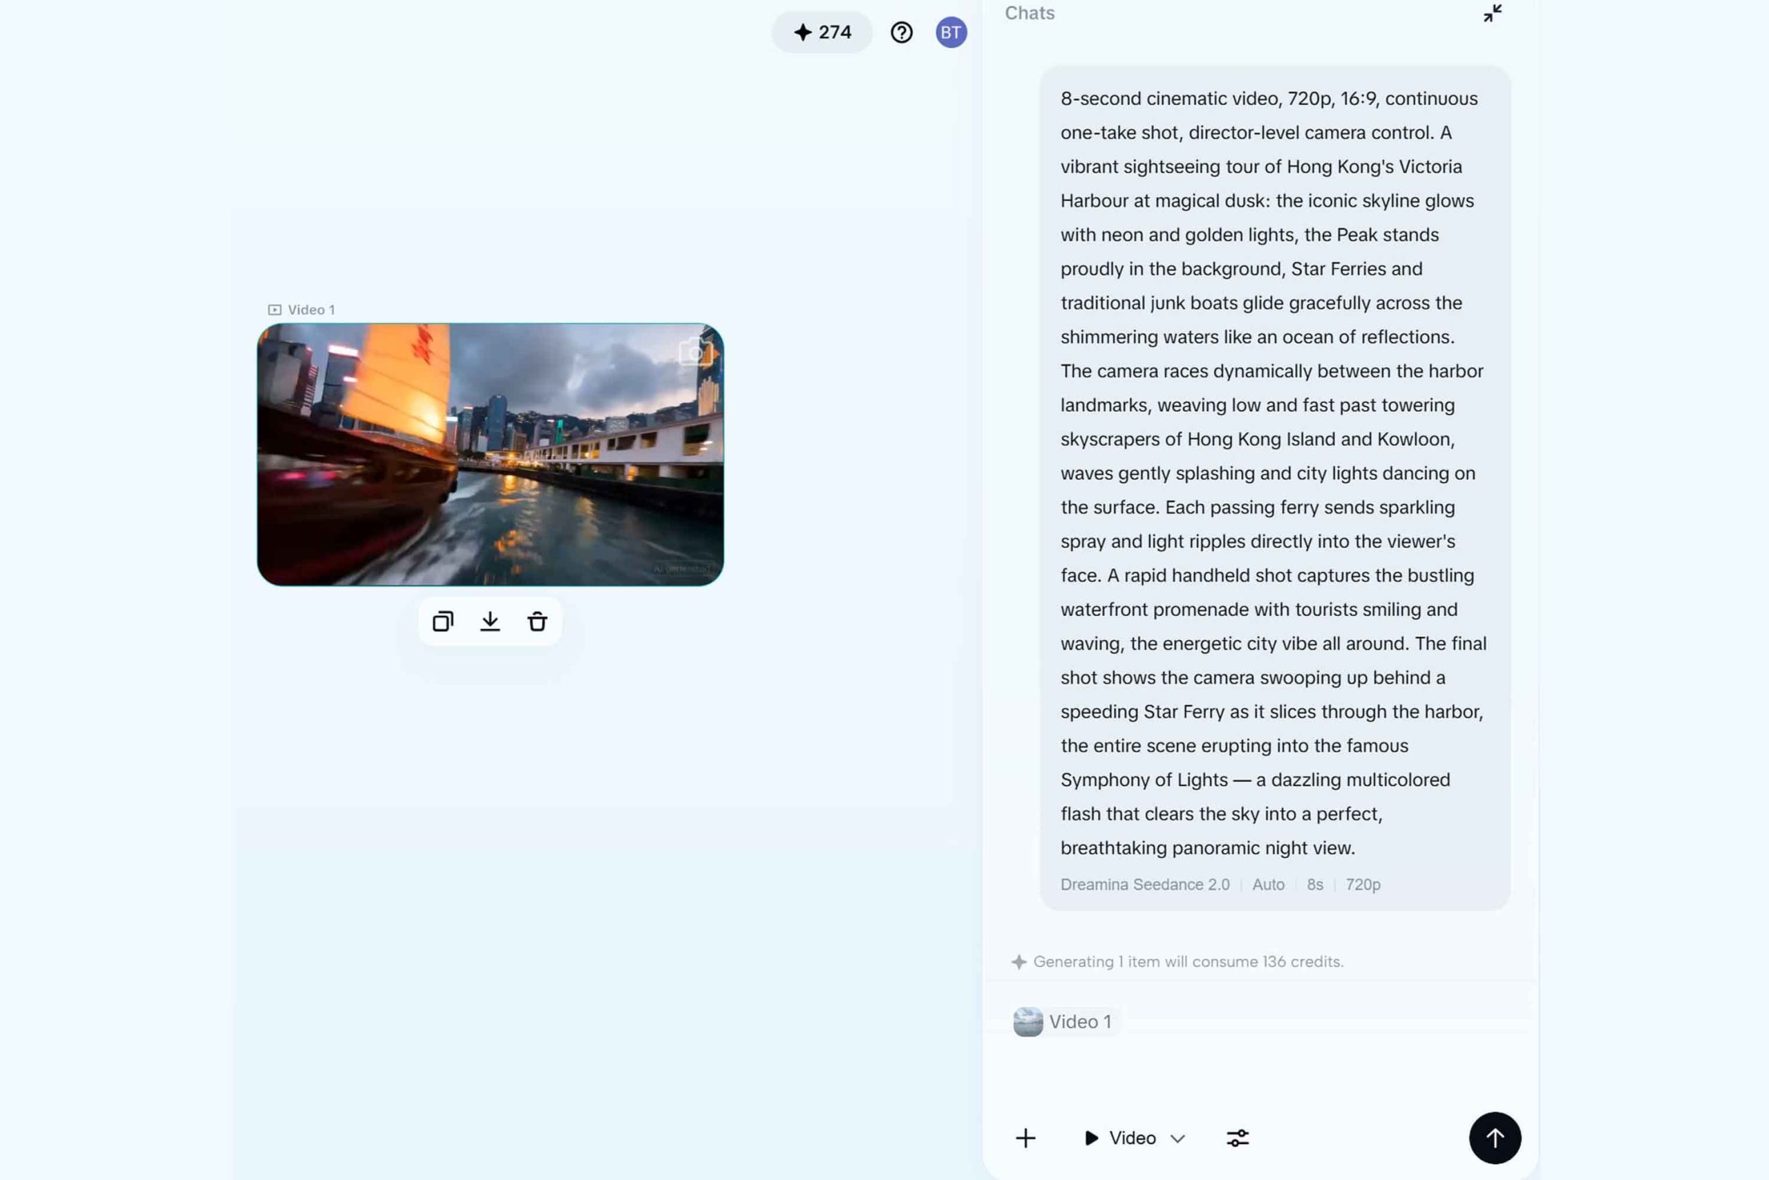Open the help question mark icon
The image size is (1769, 1180).
[x=901, y=32]
